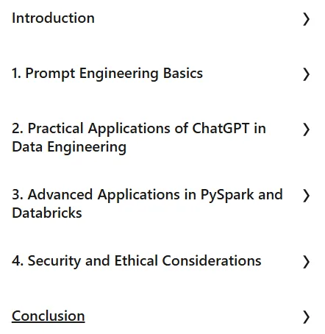
Task: Select 2. Practical Applications of ChatGPT heading
Action: click(139, 138)
